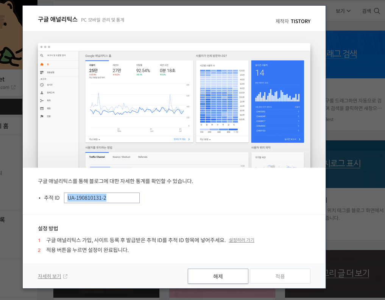Click the search magnifier icon in the preview image sidebar

pyautogui.click(x=42, y=56)
